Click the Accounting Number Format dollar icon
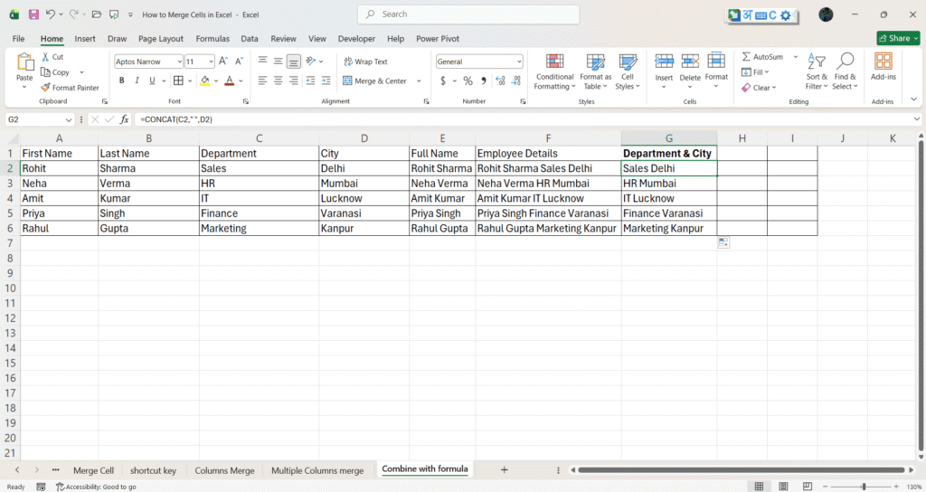The width and height of the screenshot is (926, 492). click(x=443, y=80)
